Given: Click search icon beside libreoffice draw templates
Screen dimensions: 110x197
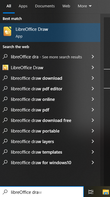Looking at the screenshot, I should [x=5, y=152].
